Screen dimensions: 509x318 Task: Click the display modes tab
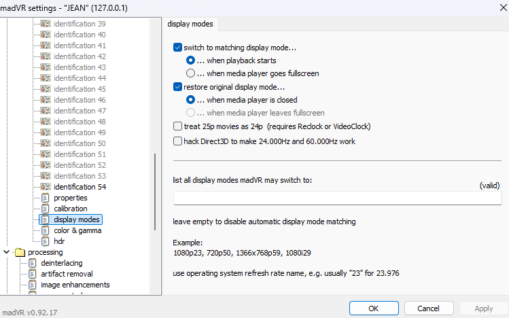[x=190, y=24]
